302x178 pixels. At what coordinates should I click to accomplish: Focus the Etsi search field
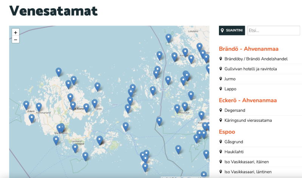273,31
